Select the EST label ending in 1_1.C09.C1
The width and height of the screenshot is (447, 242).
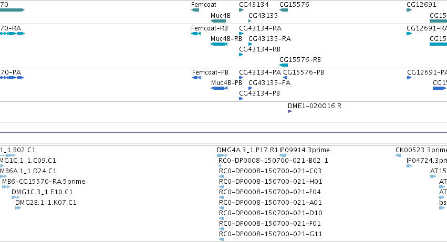28,161
